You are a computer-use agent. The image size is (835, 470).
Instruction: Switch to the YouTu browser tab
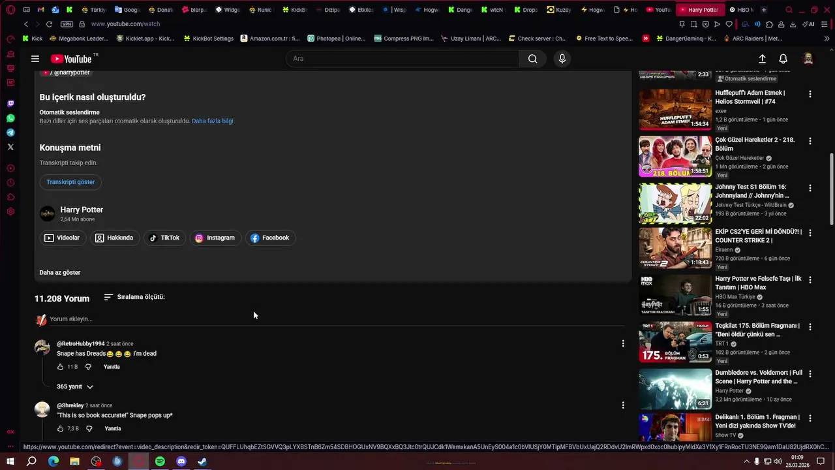pyautogui.click(x=658, y=10)
